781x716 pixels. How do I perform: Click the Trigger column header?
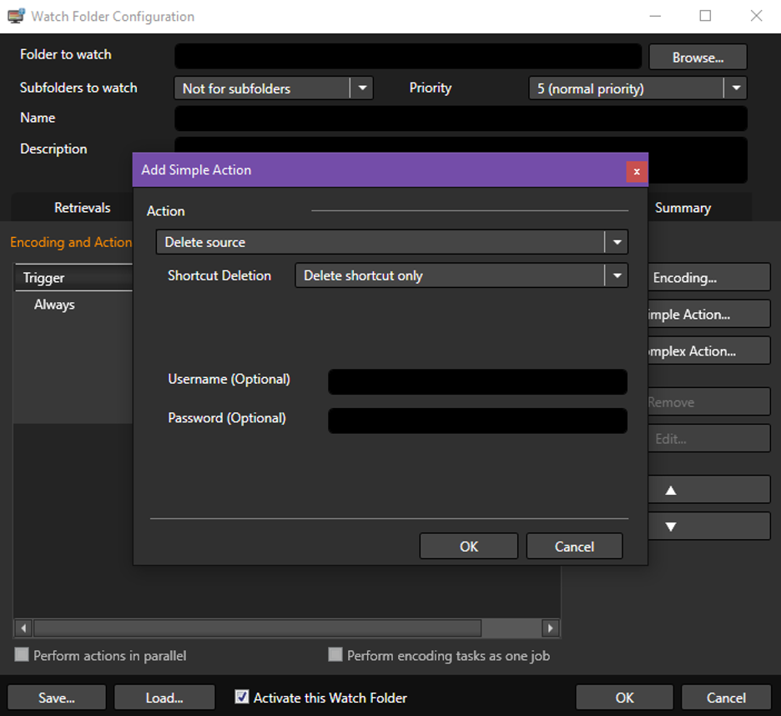(x=73, y=278)
